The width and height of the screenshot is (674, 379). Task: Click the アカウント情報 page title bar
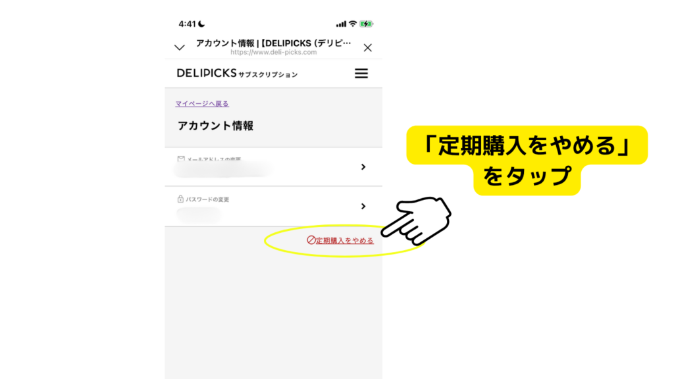(273, 43)
